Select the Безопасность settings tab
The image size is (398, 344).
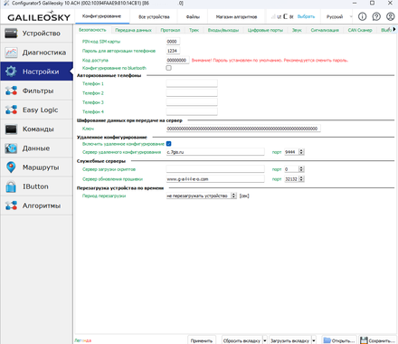point(92,30)
